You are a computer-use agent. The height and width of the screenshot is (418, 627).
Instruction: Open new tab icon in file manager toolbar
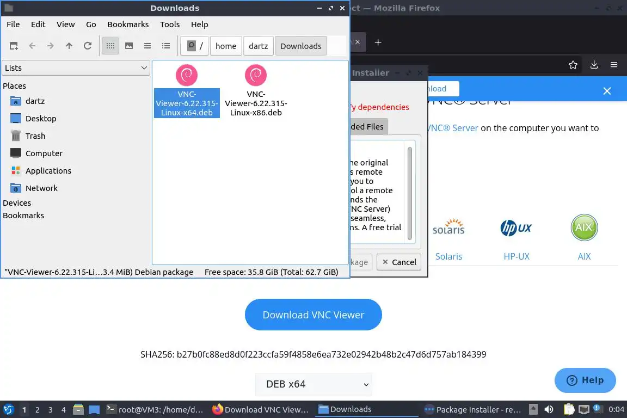[x=14, y=46]
